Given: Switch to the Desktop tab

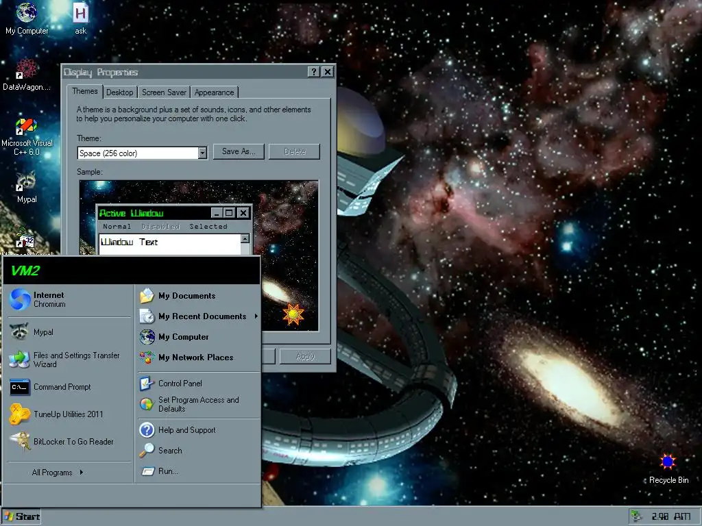Looking at the screenshot, I should [x=119, y=92].
